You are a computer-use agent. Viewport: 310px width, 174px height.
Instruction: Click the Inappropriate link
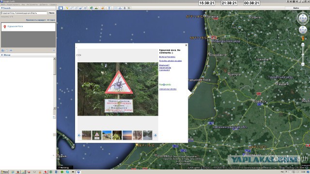[x=165, y=68]
